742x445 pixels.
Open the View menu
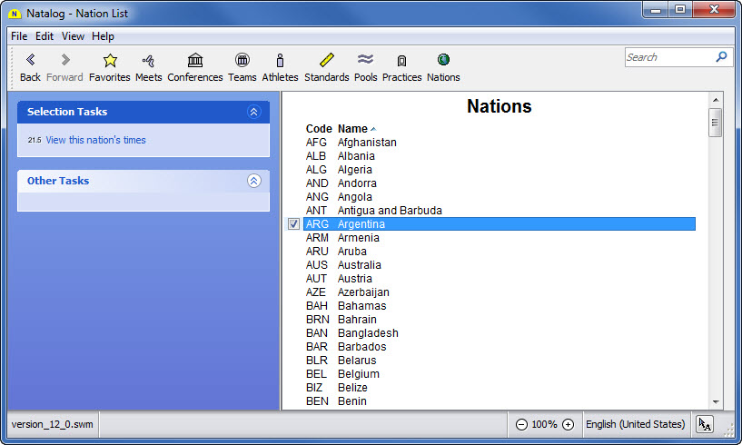[x=73, y=36]
